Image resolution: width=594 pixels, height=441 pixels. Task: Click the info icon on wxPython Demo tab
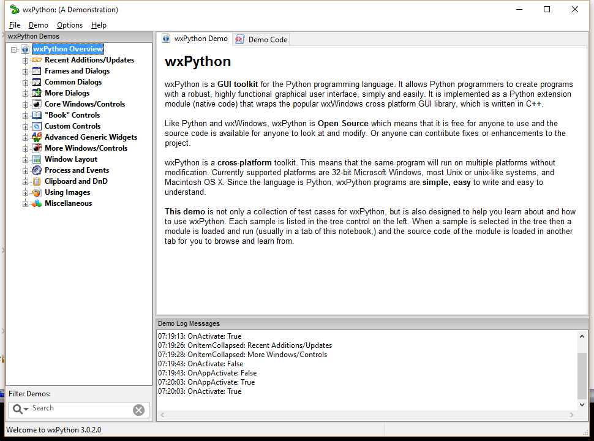pos(166,38)
